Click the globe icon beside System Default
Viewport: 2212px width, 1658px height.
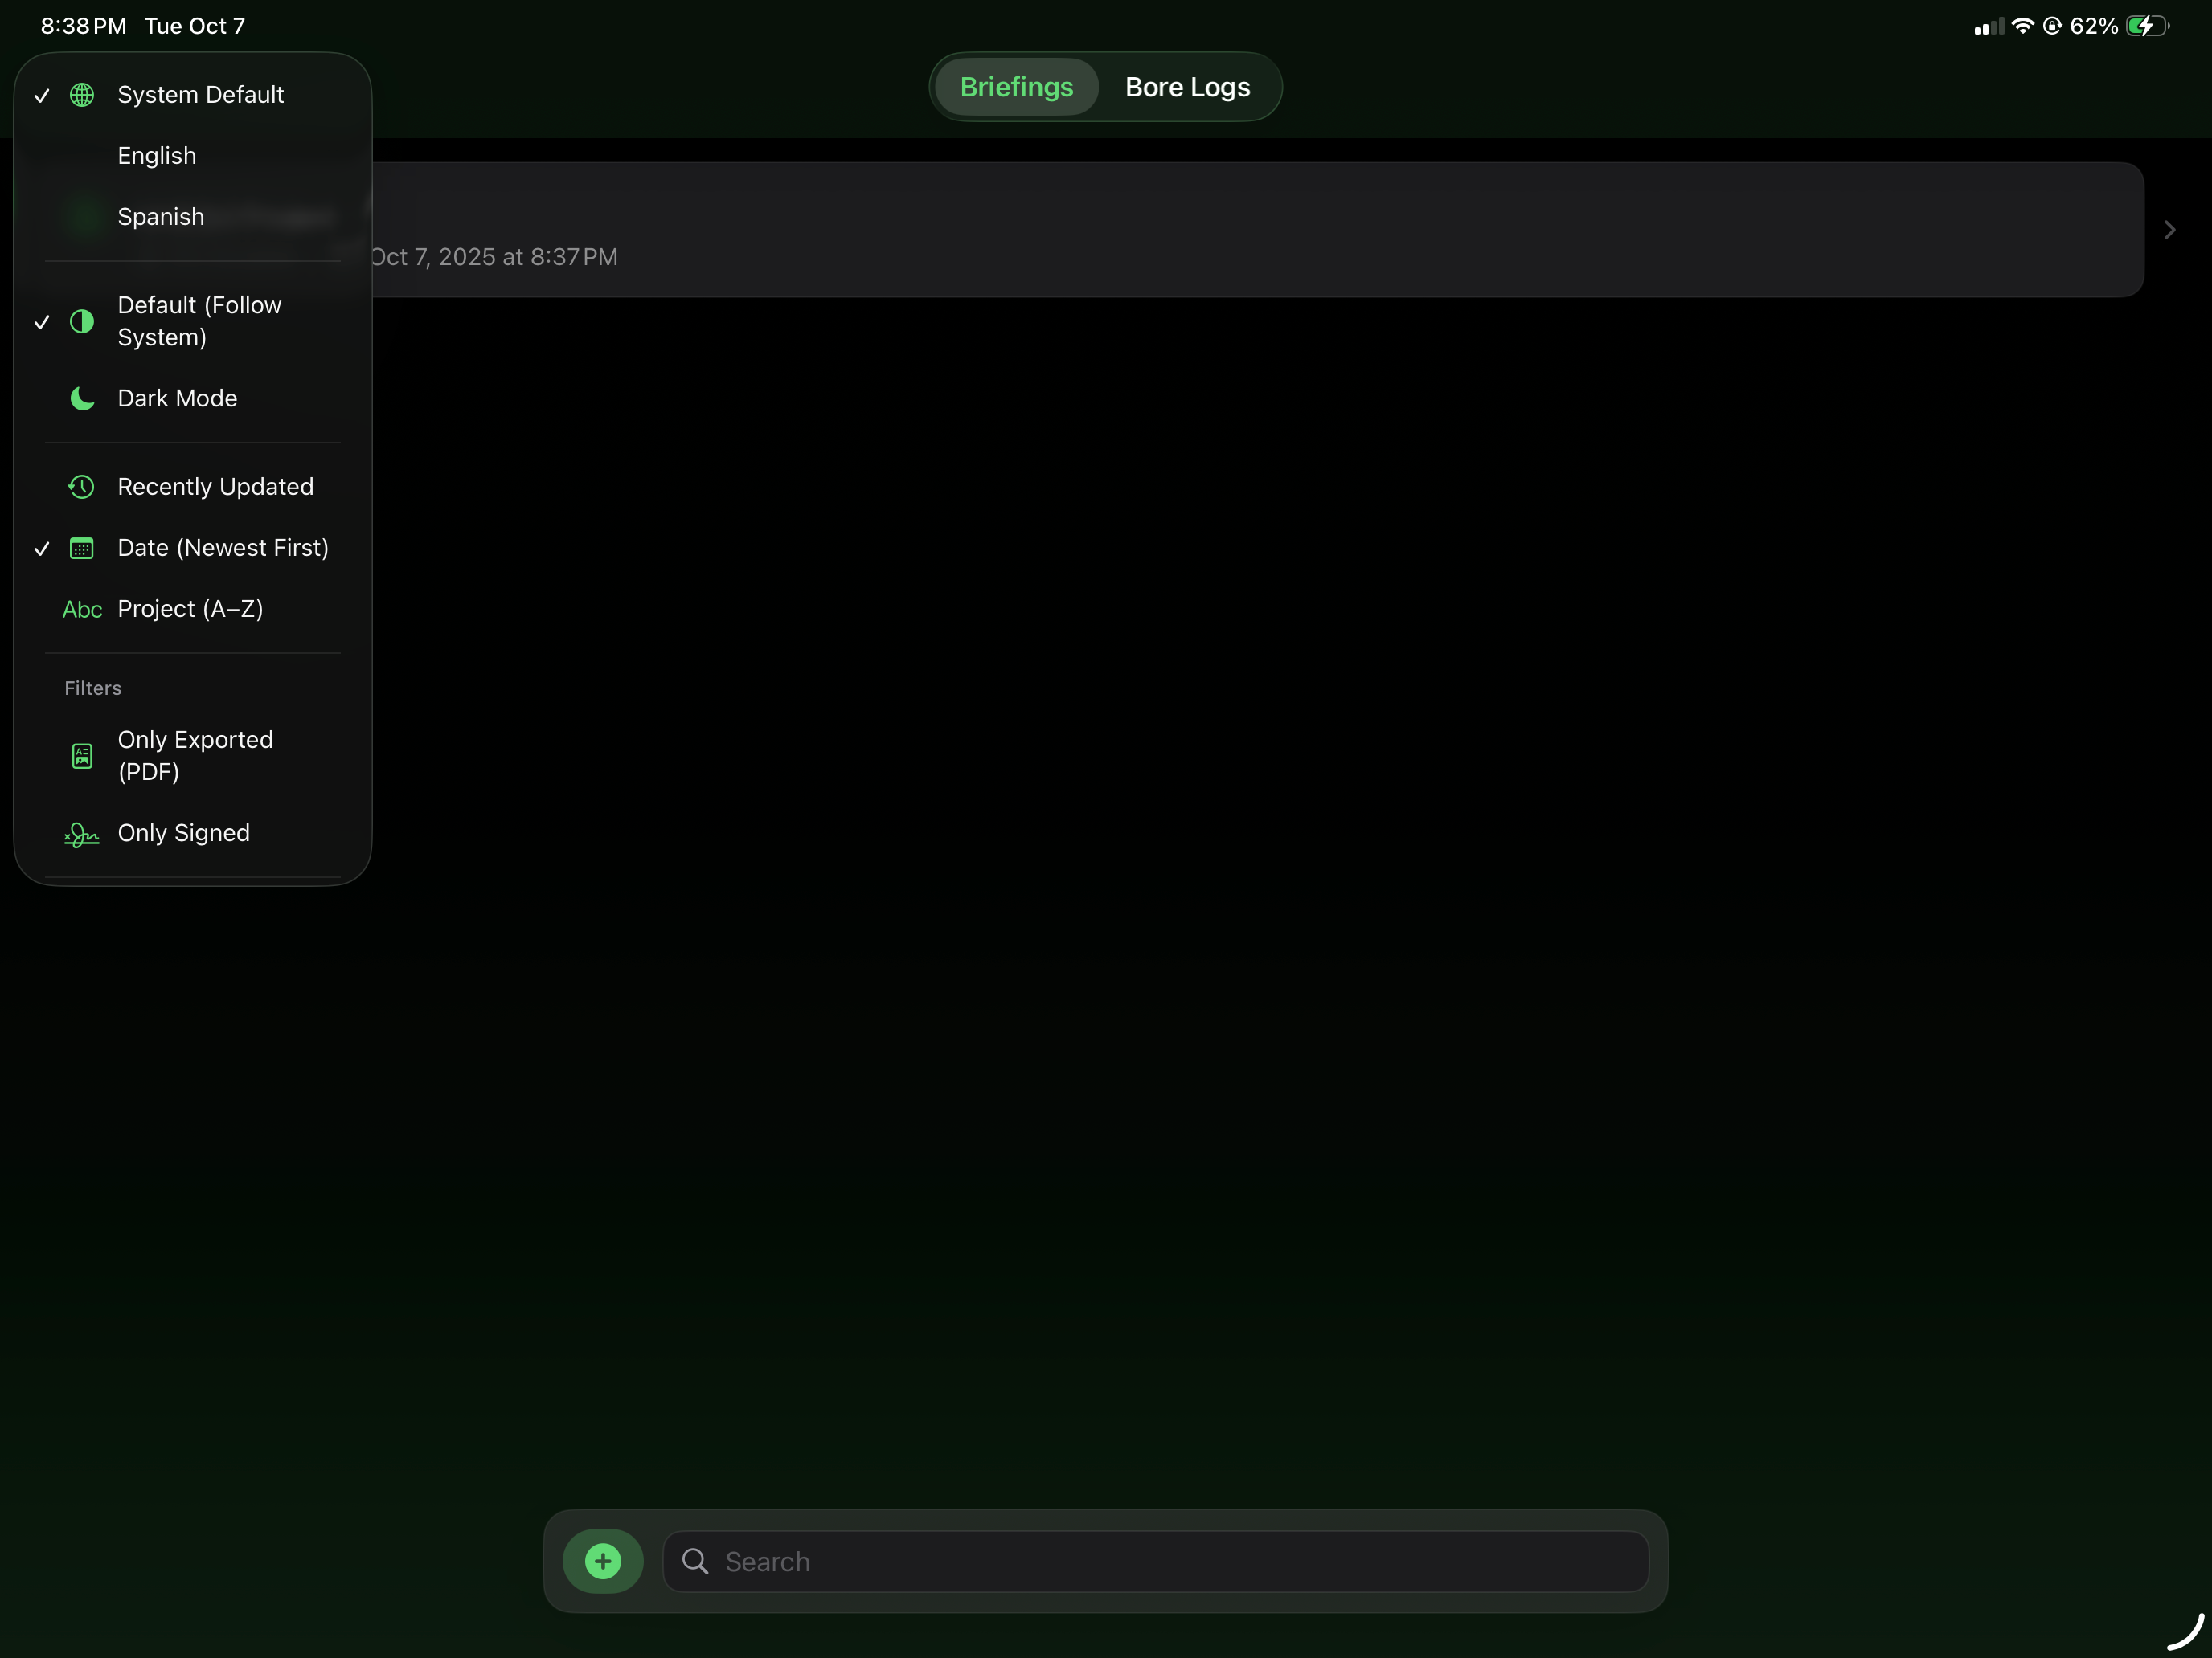click(x=82, y=95)
